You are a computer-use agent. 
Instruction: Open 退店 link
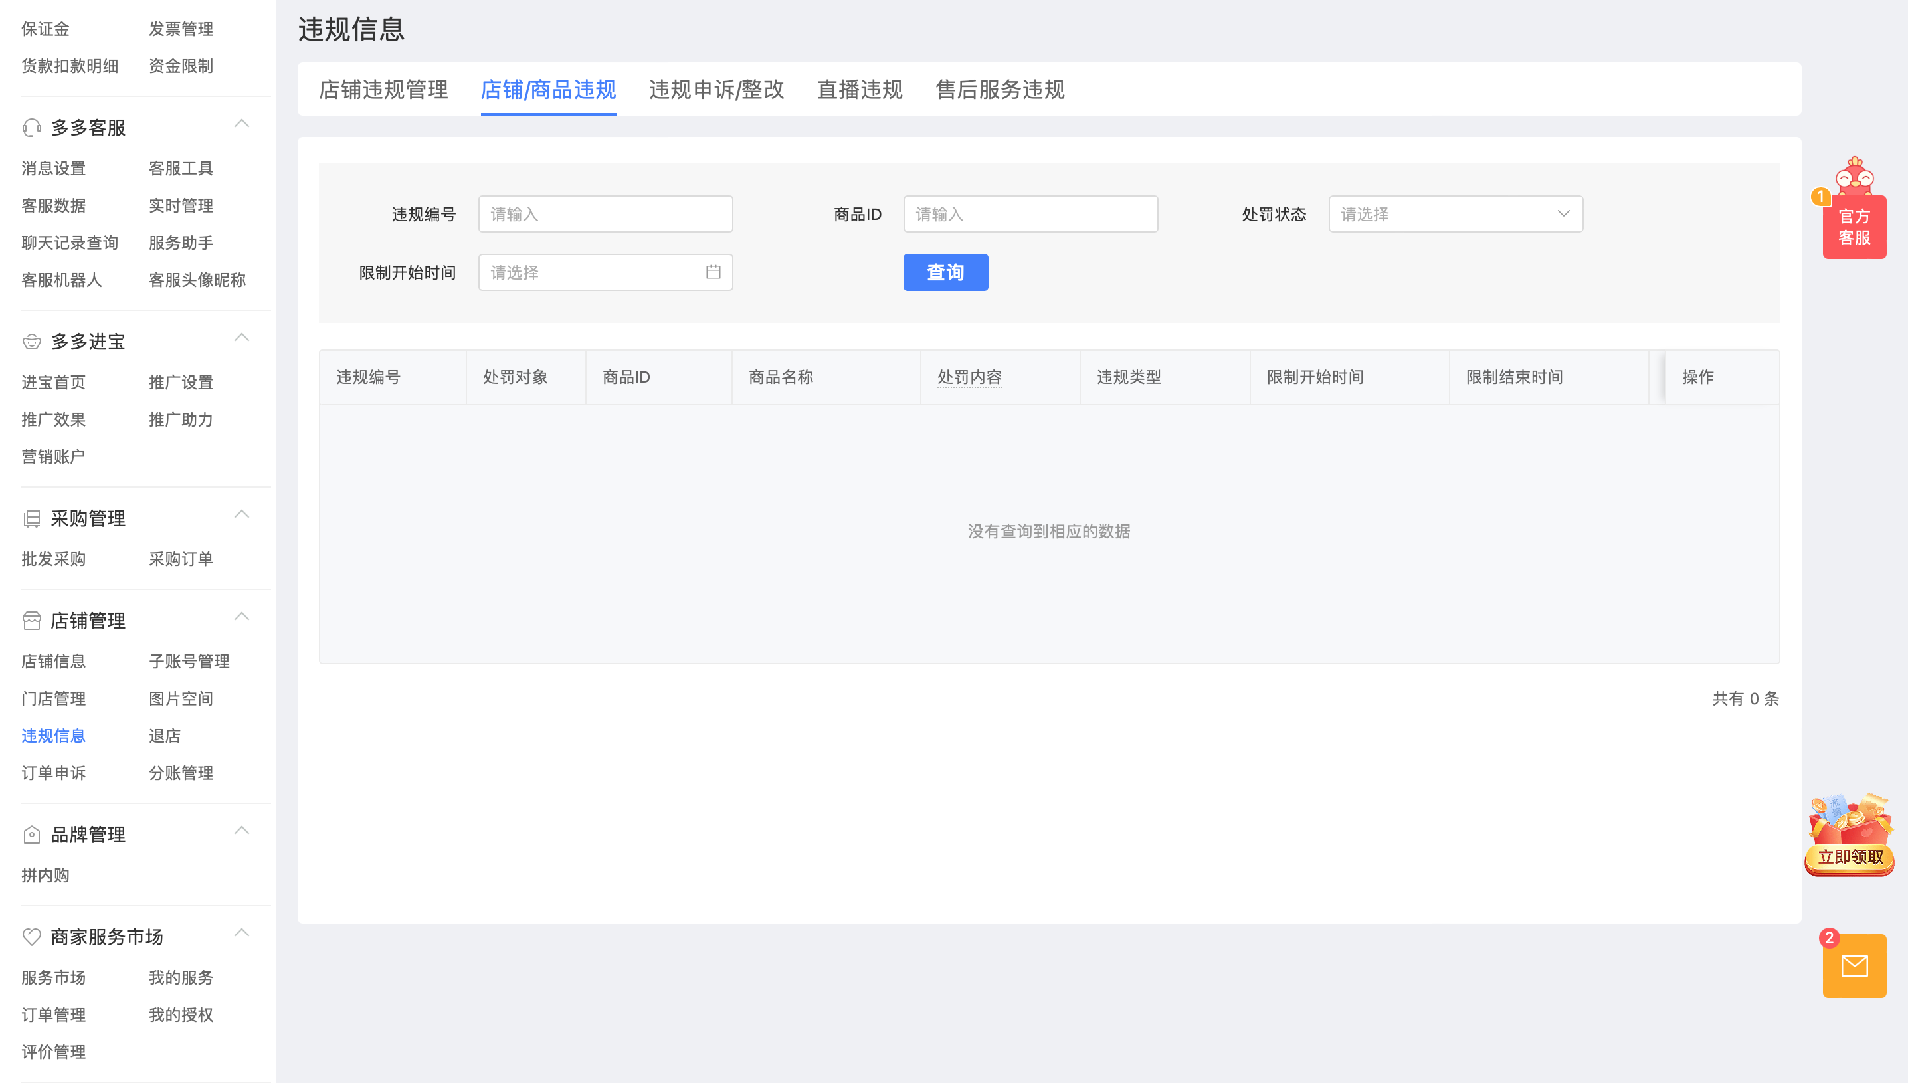click(164, 736)
